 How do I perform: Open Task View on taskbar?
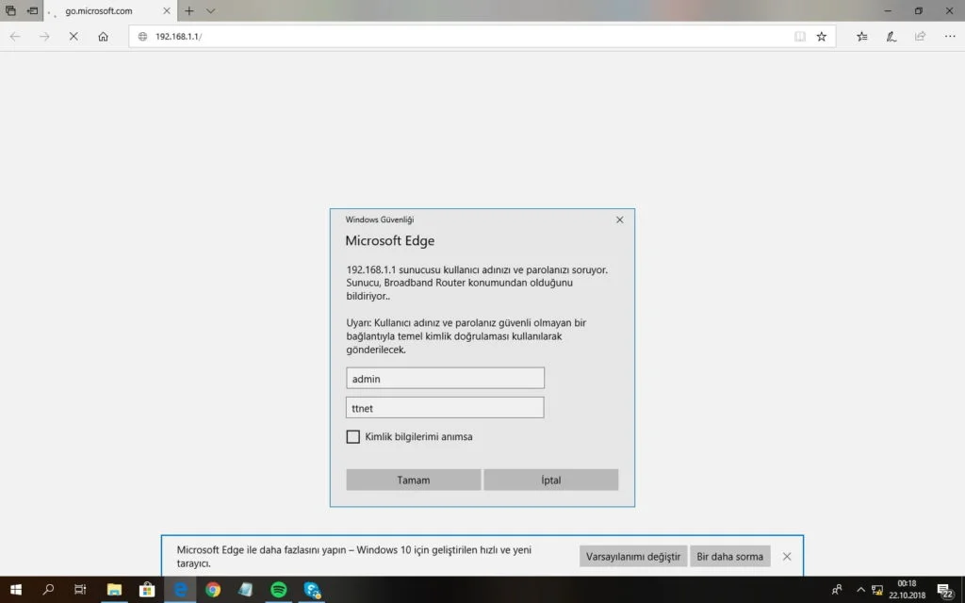coord(80,590)
